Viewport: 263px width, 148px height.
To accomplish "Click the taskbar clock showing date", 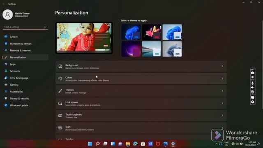I will [251, 144].
